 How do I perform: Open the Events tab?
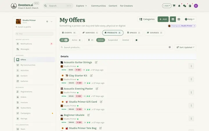69,33
